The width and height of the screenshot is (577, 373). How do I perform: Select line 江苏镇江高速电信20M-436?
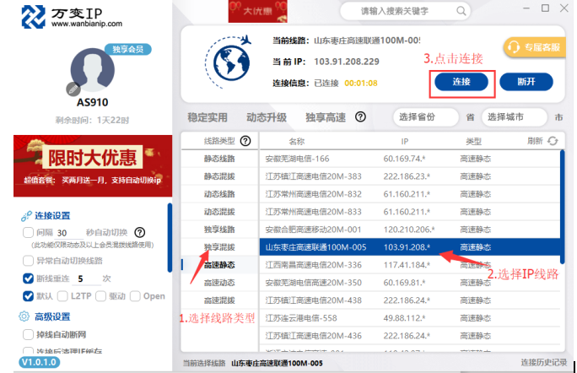pyautogui.click(x=410, y=335)
